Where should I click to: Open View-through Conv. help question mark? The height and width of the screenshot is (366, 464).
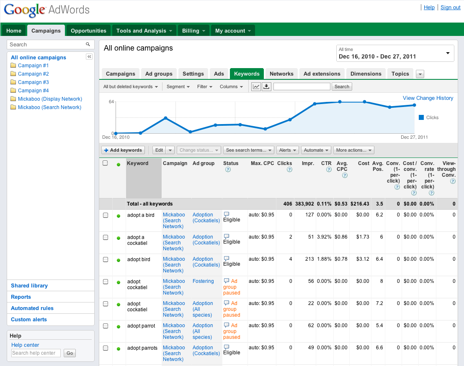453,181
